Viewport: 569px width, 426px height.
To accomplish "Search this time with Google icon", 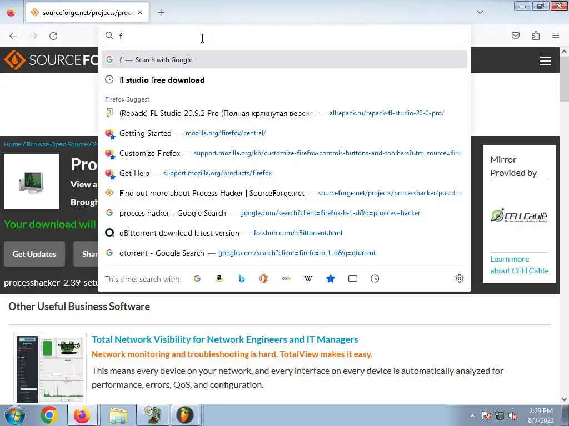I will [x=197, y=278].
